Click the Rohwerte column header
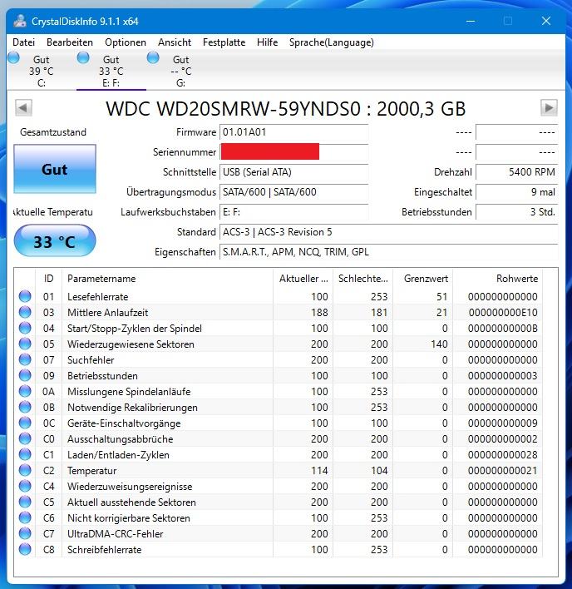Image resolution: width=572 pixels, height=589 pixels. pyautogui.click(x=497, y=279)
